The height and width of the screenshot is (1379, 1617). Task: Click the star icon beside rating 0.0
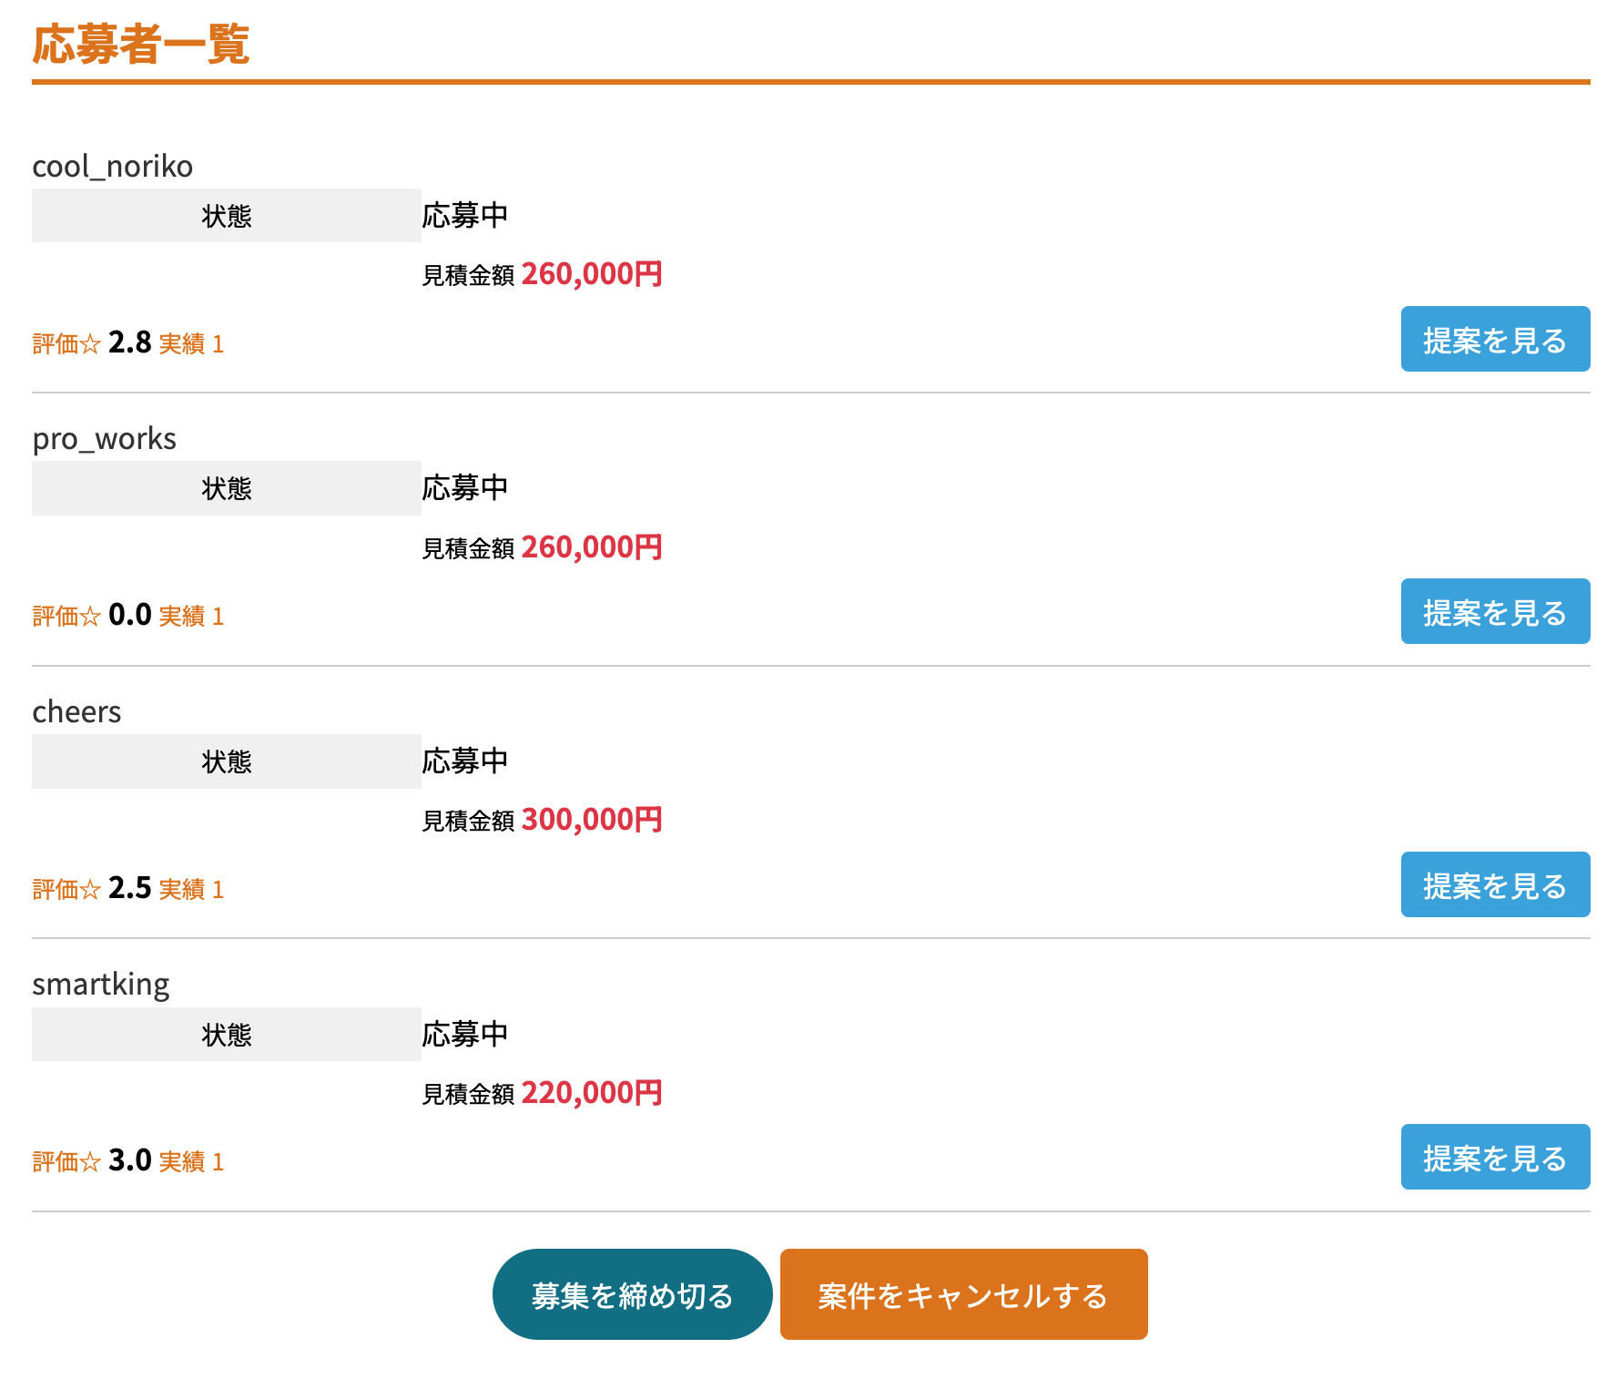click(90, 617)
